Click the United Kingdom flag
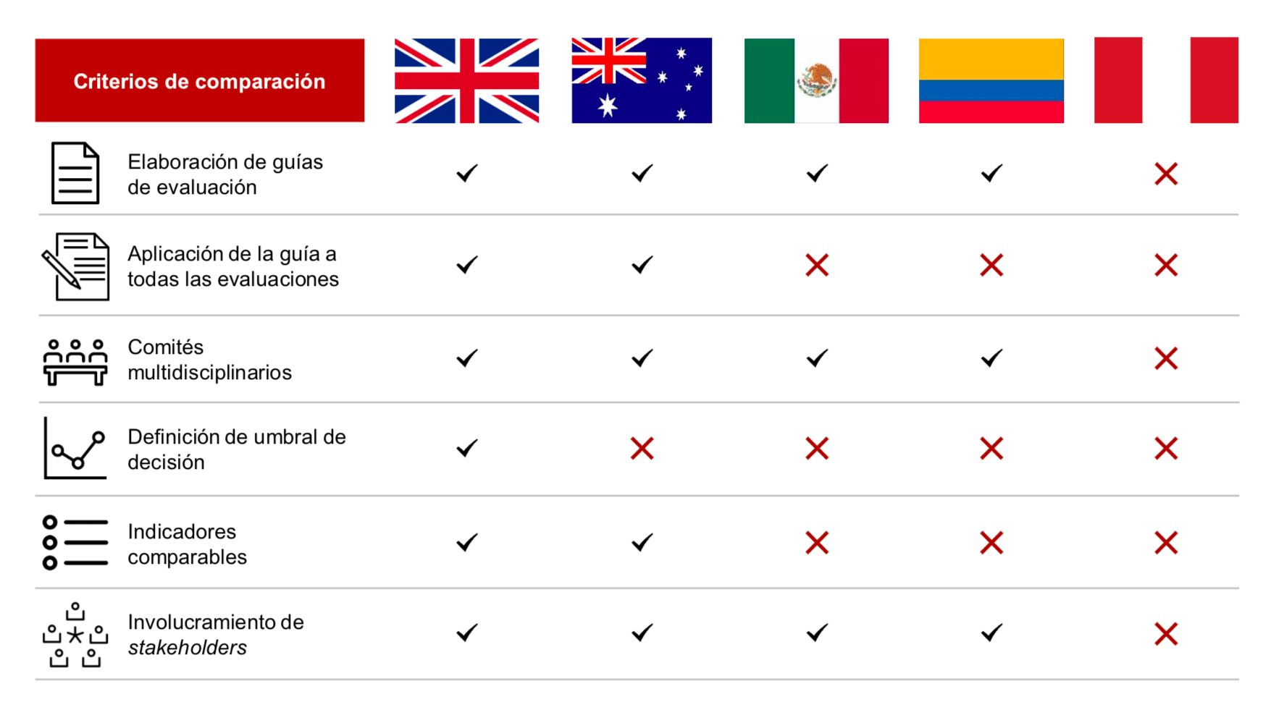The width and height of the screenshot is (1263, 702). (x=466, y=81)
